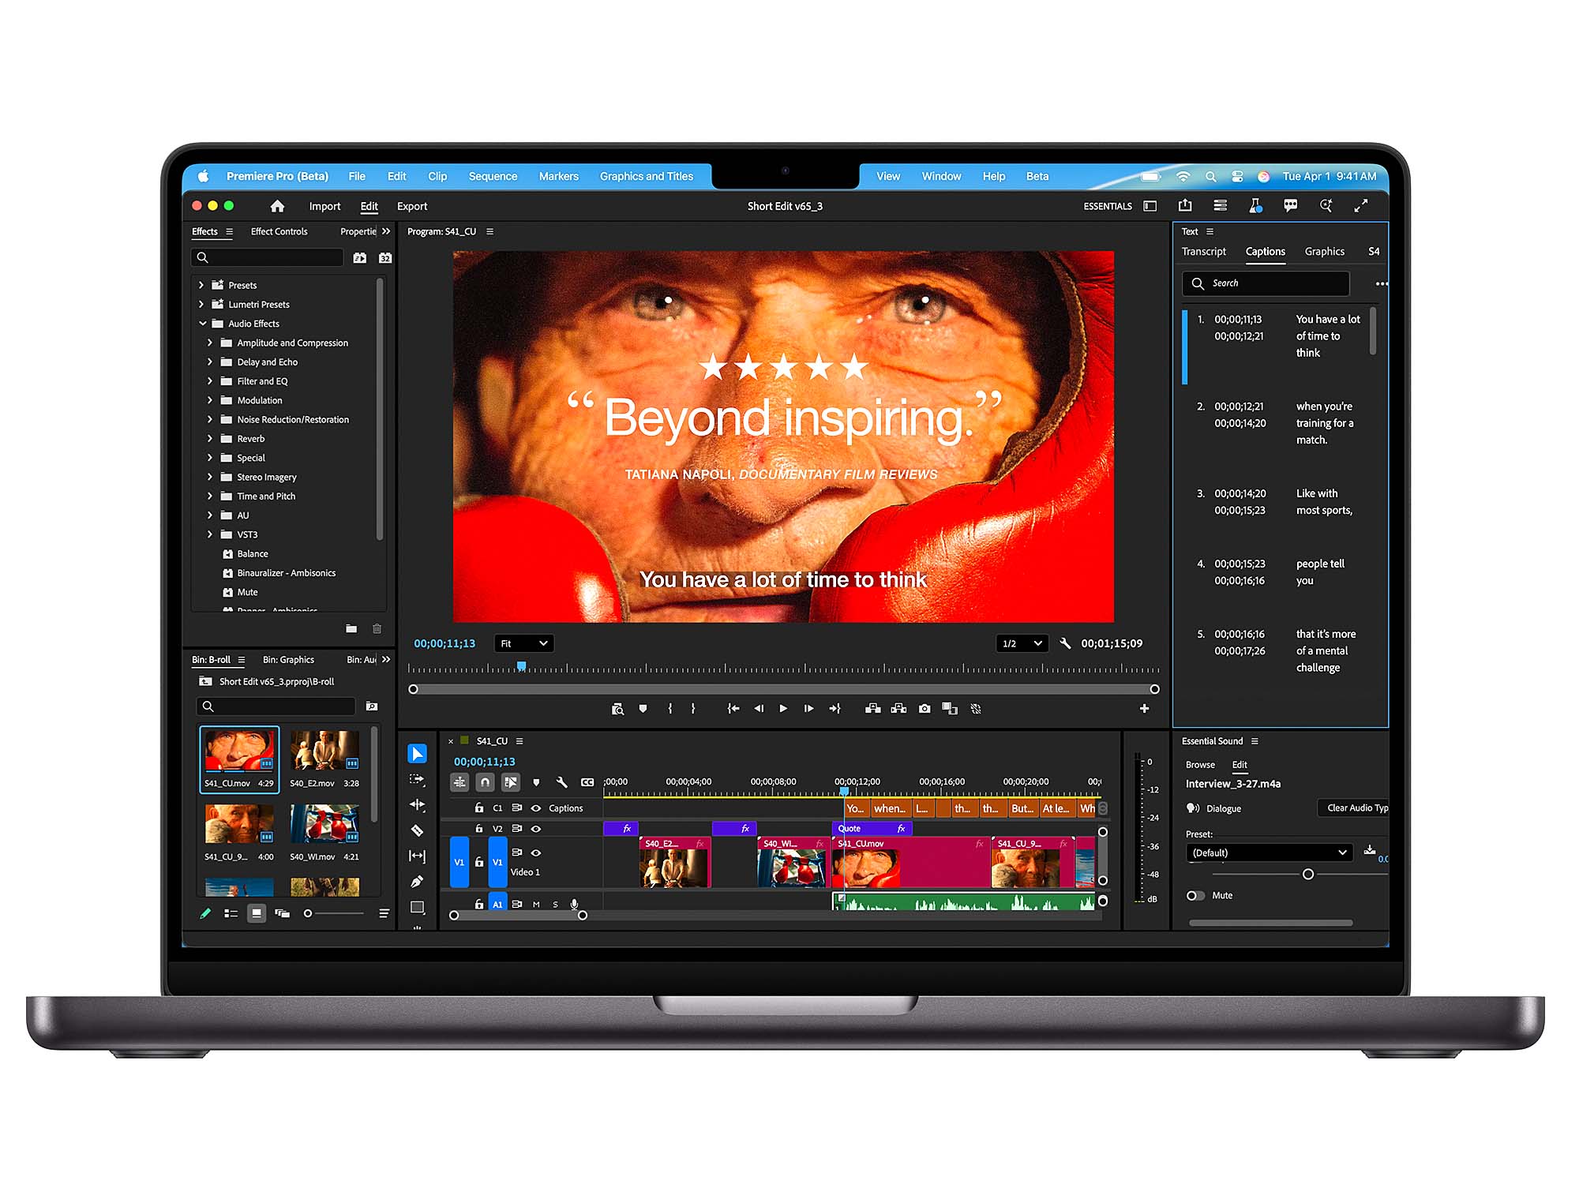The width and height of the screenshot is (1579, 1184).
Task: Open the 1/2 playback resolution dropdown
Action: click(x=1022, y=643)
